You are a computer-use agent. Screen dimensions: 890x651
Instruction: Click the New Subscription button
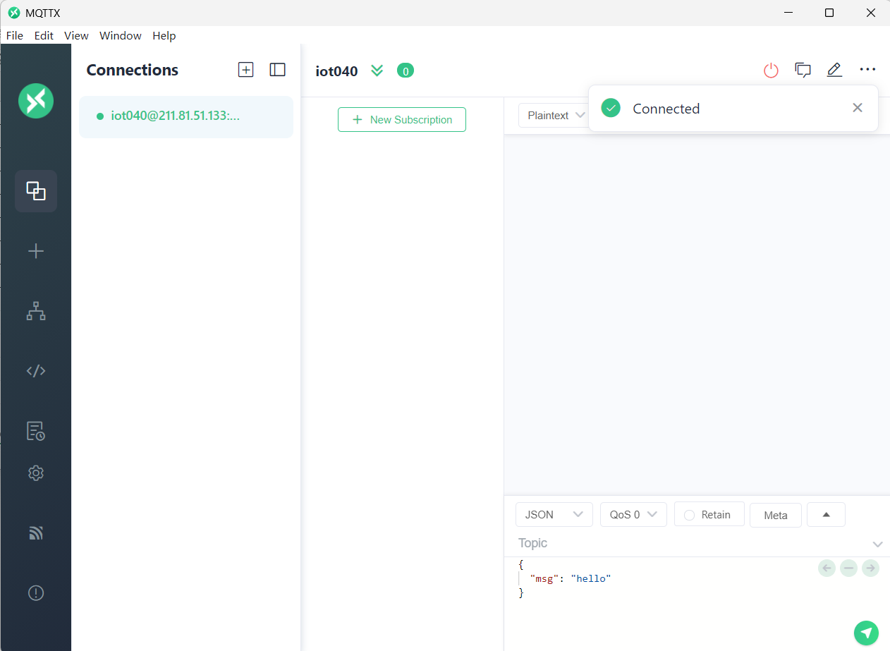tap(402, 119)
